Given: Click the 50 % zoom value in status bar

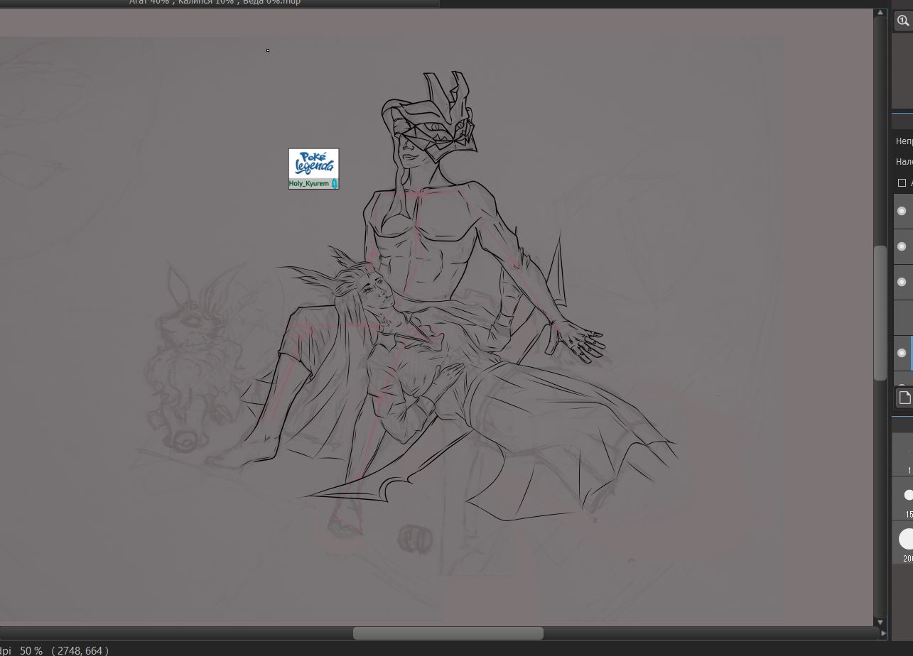Looking at the screenshot, I should tap(31, 650).
